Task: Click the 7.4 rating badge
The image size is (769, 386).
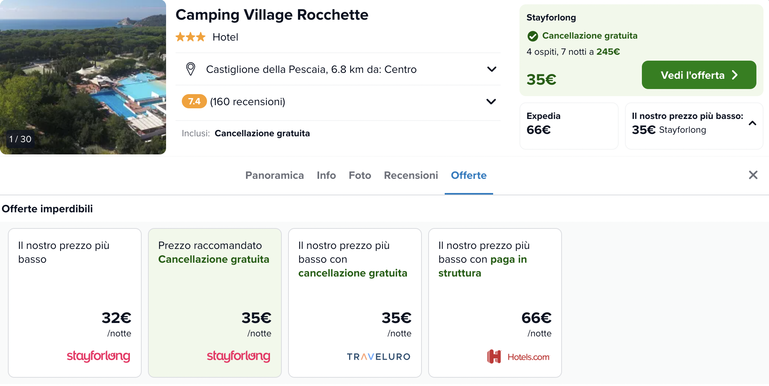Action: click(x=194, y=101)
